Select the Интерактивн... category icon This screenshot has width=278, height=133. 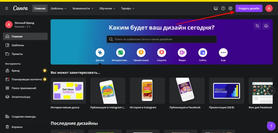(121, 53)
